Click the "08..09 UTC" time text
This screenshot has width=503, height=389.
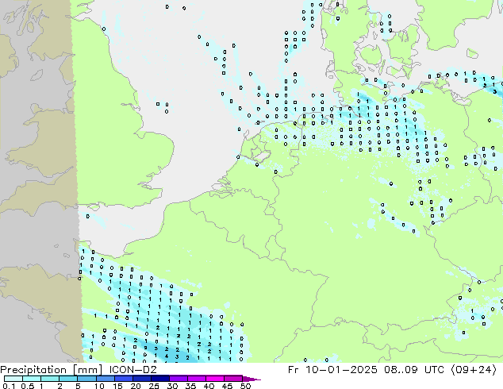tap(414, 370)
